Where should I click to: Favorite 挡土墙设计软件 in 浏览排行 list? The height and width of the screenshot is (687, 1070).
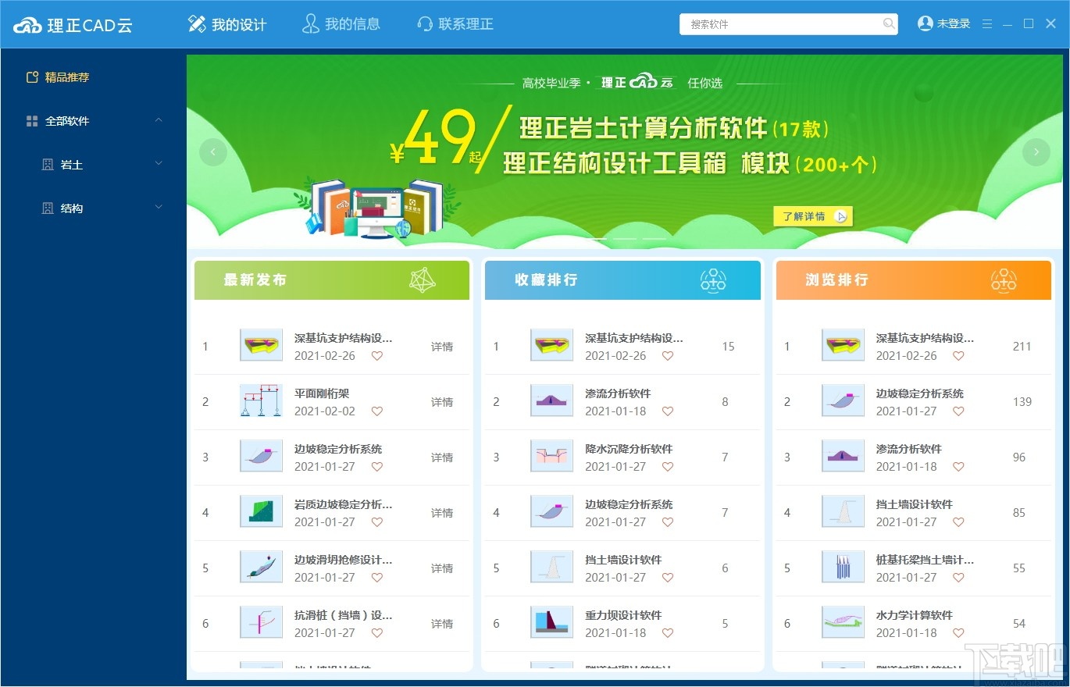958,522
